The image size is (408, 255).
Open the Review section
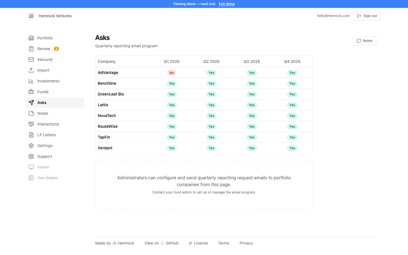coord(54,49)
